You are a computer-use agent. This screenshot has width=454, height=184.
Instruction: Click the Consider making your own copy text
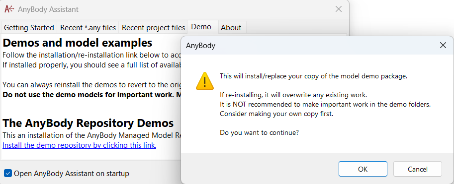tap(276, 114)
